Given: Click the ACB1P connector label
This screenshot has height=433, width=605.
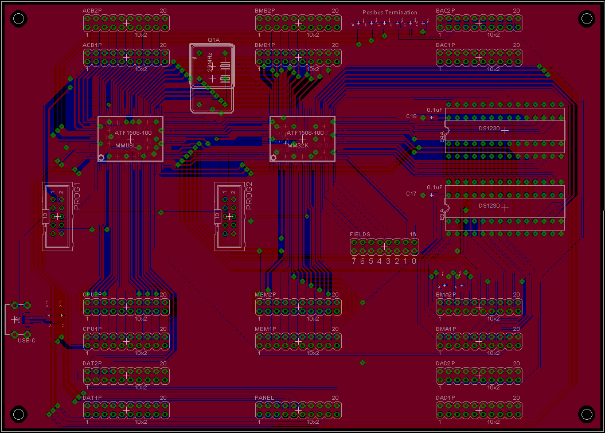Looking at the screenshot, I should 92,45.
